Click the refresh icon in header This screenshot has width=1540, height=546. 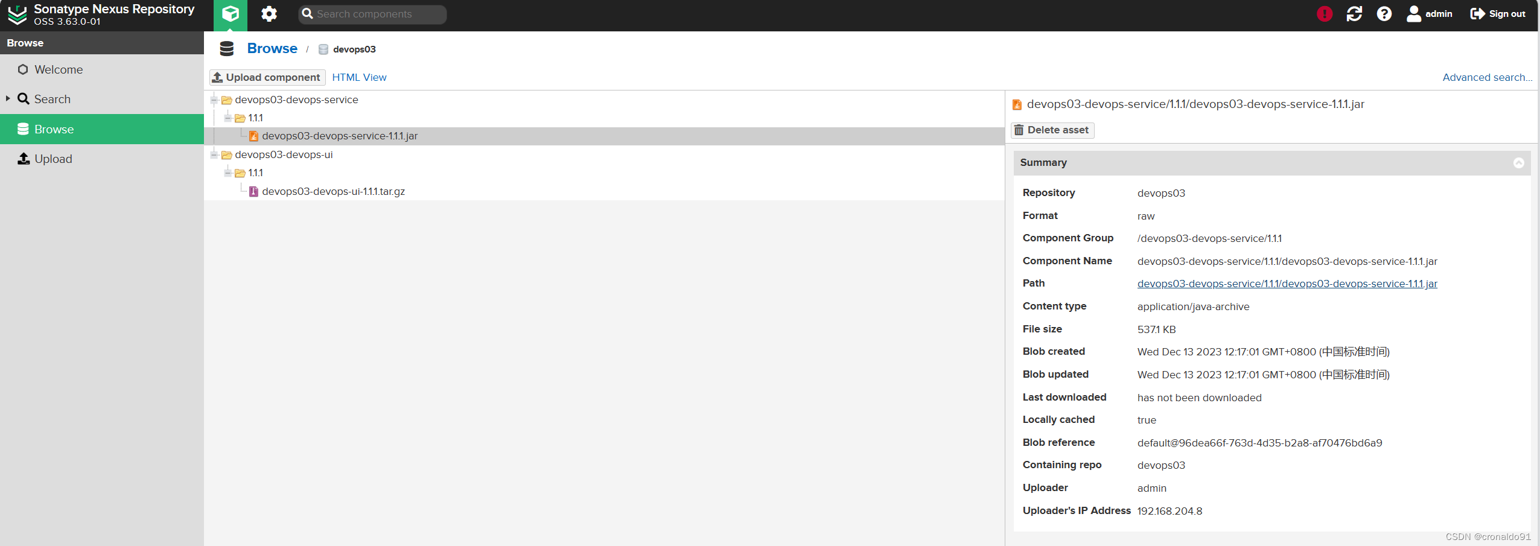tap(1355, 14)
